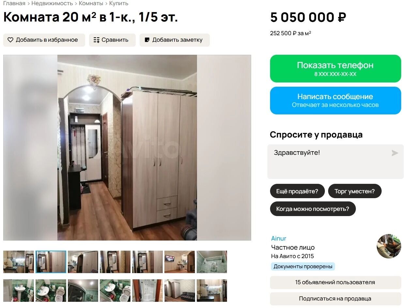Image resolution: width=410 pixels, height=308 pixels.
Task: Go to Главная breadcrumb link
Action: tap(14, 3)
